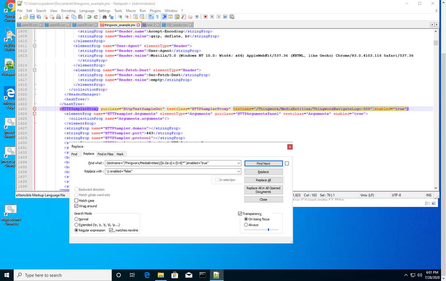Click the Open file toolbar icon

25,17
